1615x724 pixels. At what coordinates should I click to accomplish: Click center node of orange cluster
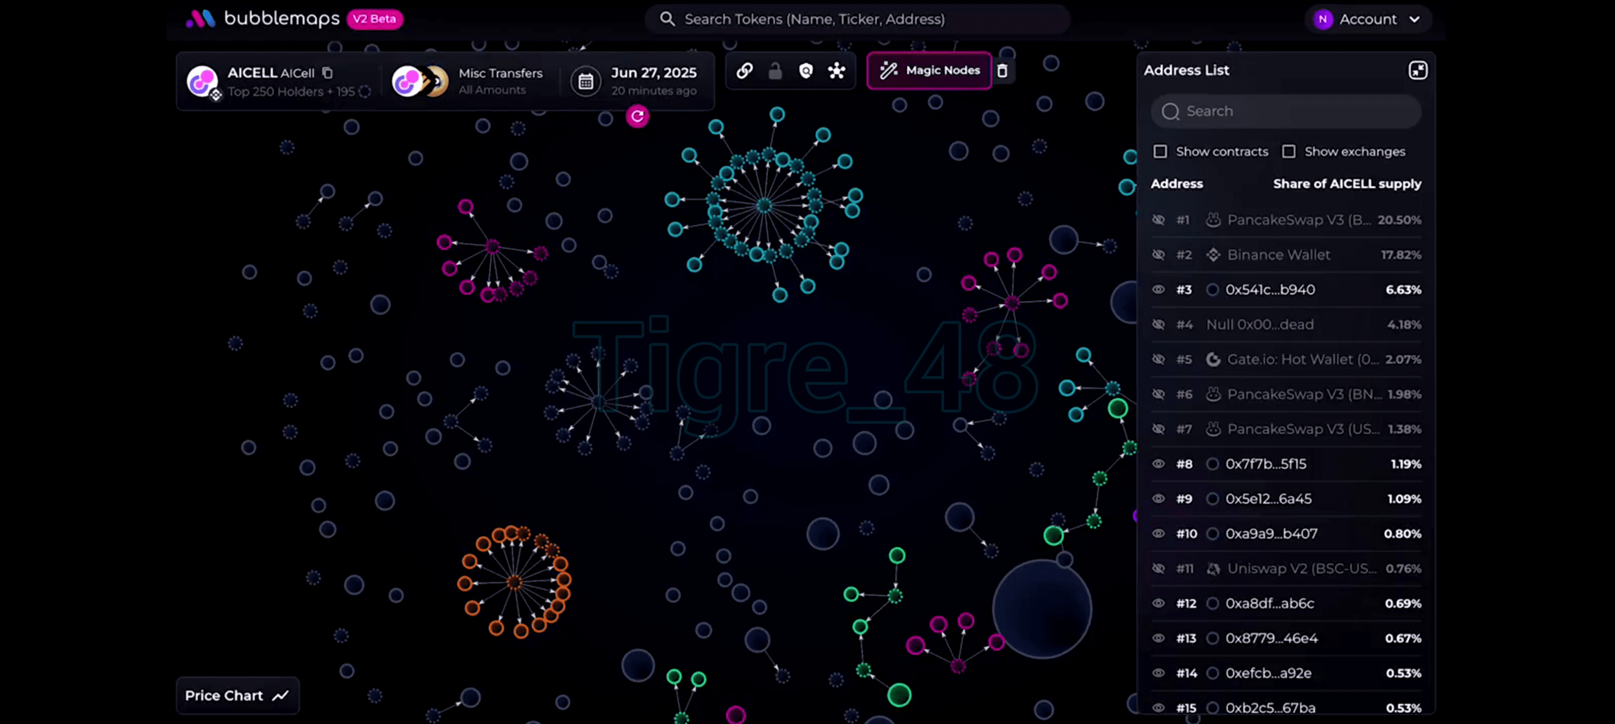click(514, 583)
